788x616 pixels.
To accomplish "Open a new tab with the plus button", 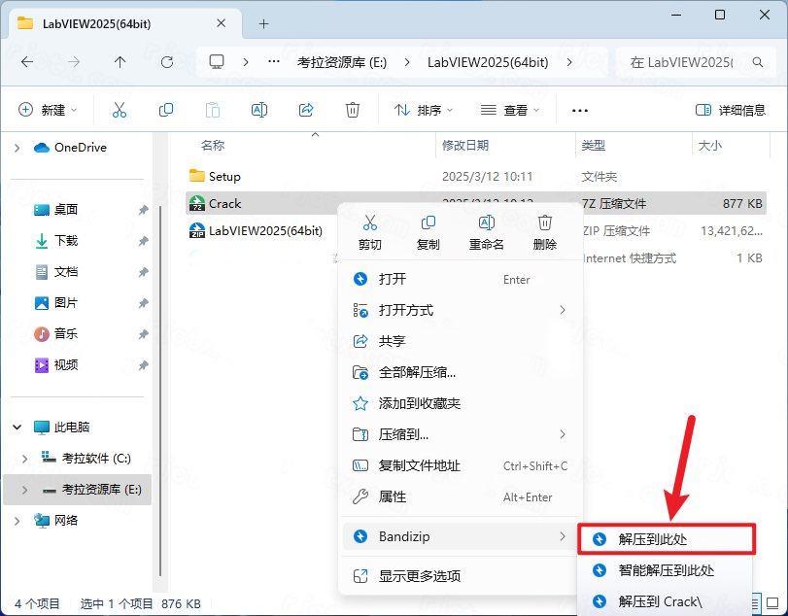I will 264,23.
